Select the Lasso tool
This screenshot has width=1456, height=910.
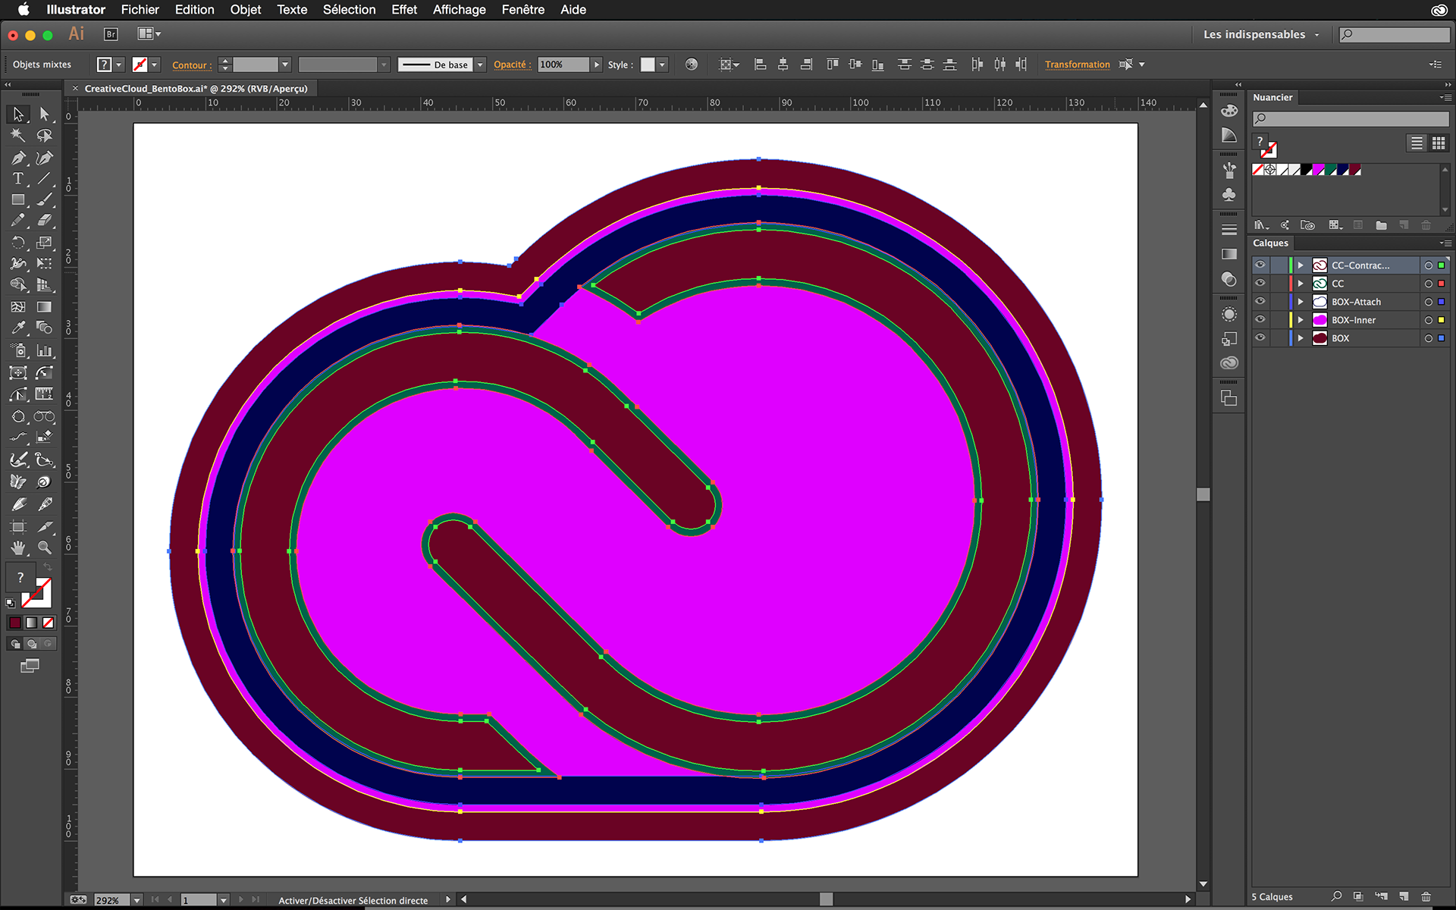tap(44, 136)
